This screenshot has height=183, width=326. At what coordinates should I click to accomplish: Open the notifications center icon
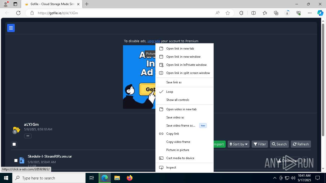pyautogui.click(x=318, y=178)
